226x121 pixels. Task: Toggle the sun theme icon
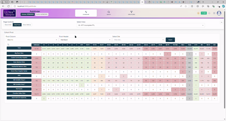[x=198, y=13]
